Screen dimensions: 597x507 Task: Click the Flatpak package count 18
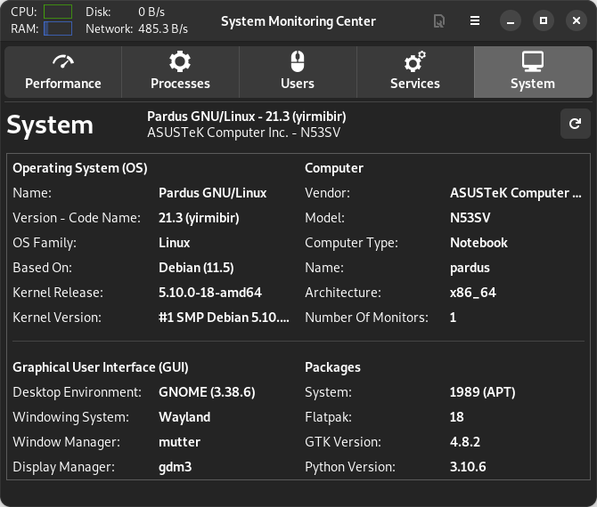tap(456, 417)
